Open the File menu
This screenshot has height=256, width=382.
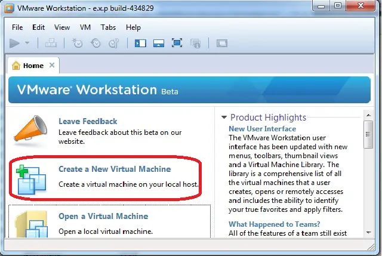tap(17, 27)
